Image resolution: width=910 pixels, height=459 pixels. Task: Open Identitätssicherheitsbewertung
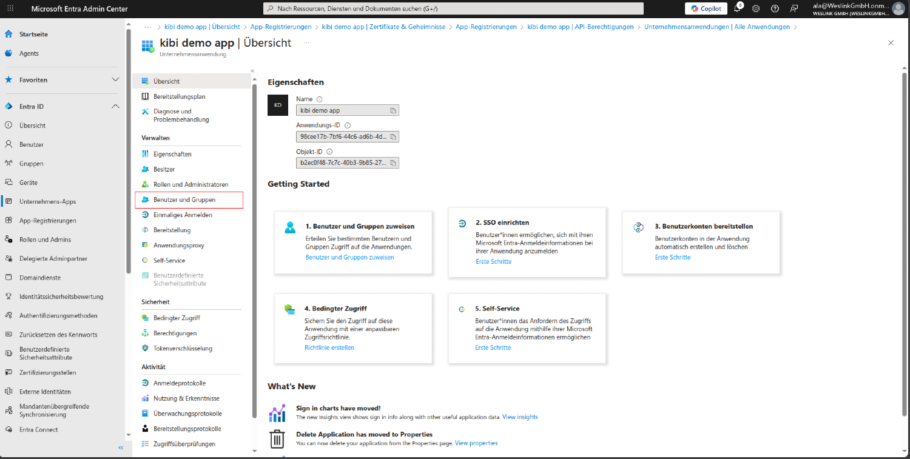coord(61,297)
